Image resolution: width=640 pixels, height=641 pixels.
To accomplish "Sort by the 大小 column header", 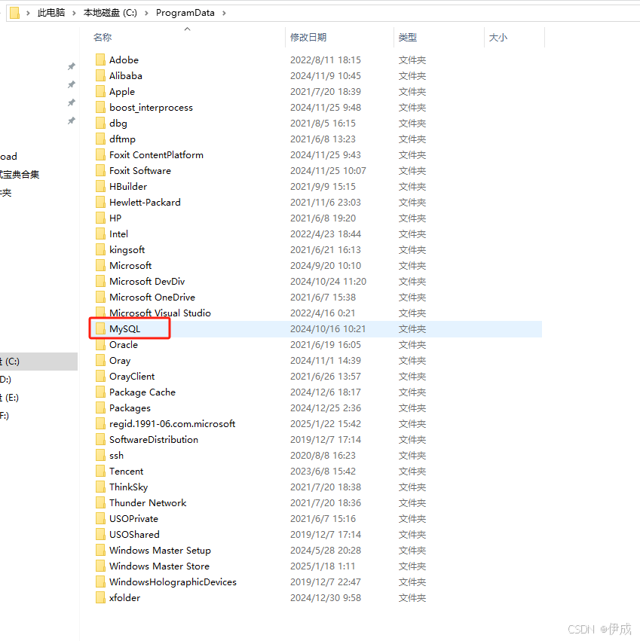I will [x=498, y=37].
